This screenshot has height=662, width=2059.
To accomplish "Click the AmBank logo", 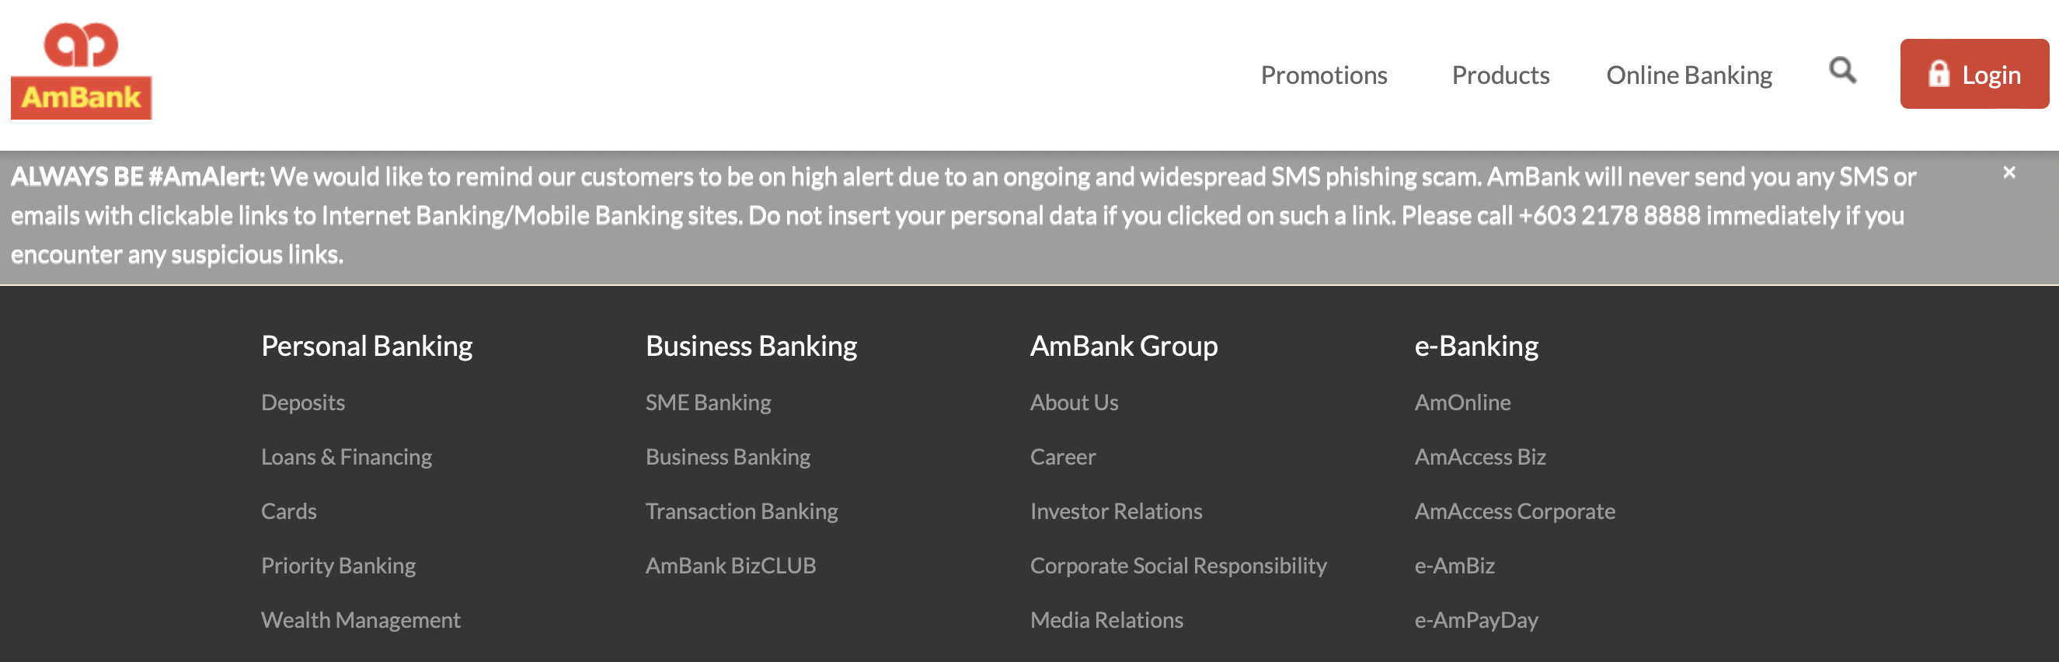I will coord(81,71).
